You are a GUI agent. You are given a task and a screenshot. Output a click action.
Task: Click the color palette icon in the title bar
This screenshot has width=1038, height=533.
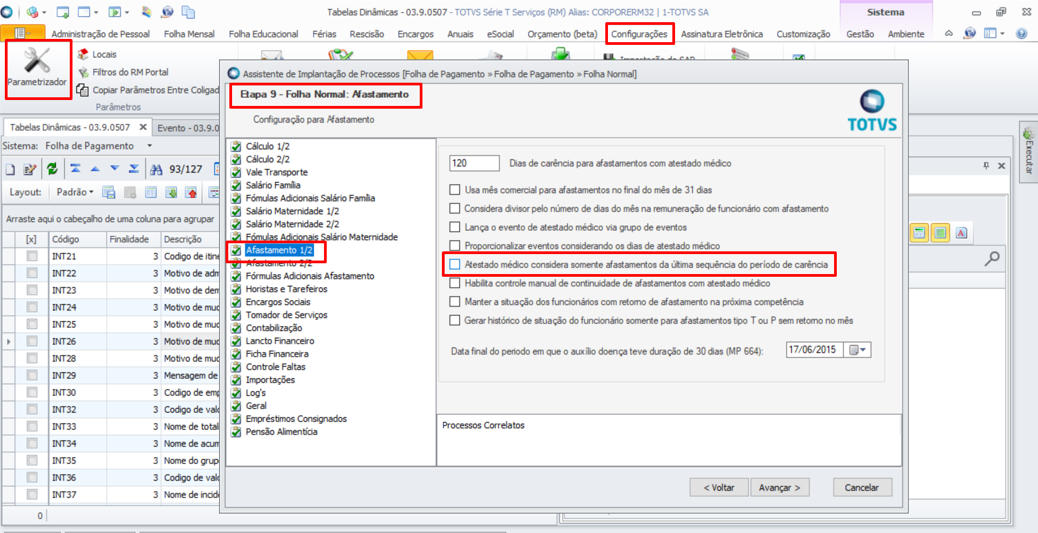coord(147,12)
